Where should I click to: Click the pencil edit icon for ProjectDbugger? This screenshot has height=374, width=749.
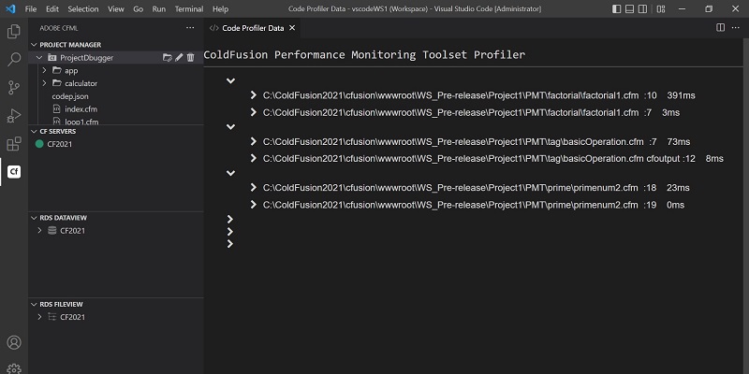[179, 58]
